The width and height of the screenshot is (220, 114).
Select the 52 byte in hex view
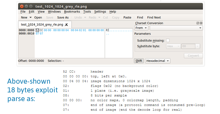(37, 30)
